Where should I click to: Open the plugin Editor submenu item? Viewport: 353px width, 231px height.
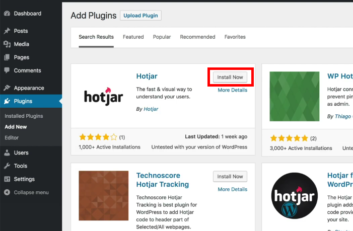click(12, 138)
